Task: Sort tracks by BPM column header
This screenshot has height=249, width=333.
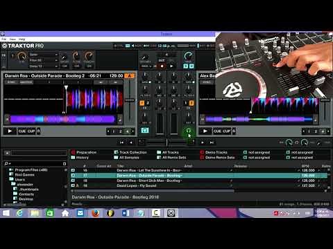Action: pos(305,166)
